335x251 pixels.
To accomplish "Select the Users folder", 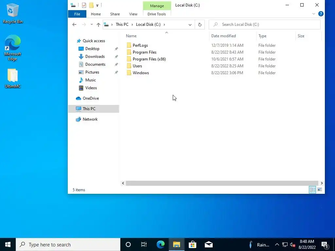I will point(137,66).
